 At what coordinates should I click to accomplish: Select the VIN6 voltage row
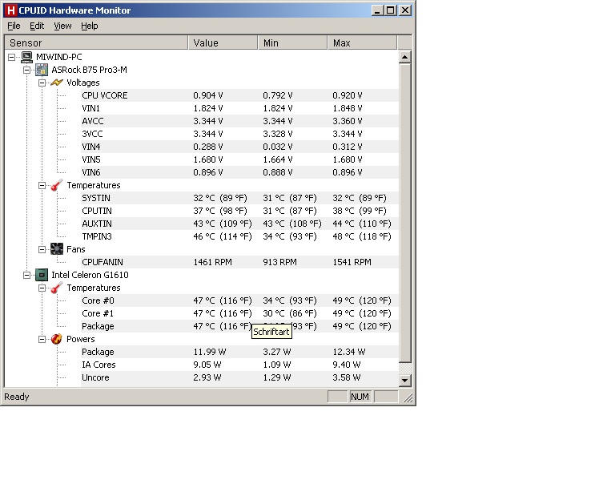(239, 172)
